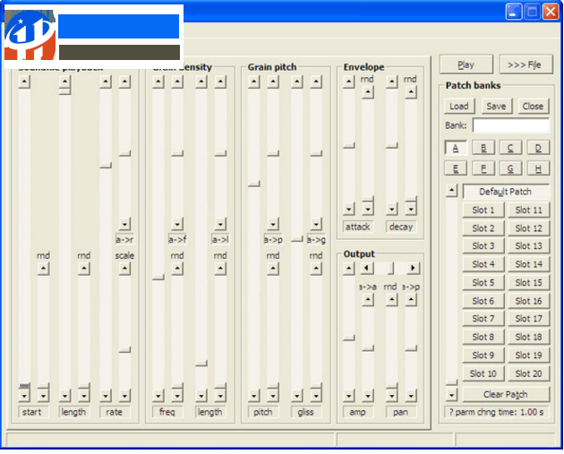The width and height of the screenshot is (564, 454).
Task: Click the a->f slider down arrow
Action: 177,224
